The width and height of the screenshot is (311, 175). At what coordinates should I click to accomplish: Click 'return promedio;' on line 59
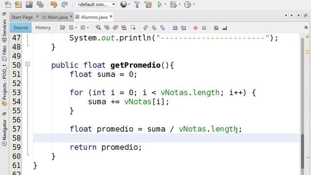106,147
